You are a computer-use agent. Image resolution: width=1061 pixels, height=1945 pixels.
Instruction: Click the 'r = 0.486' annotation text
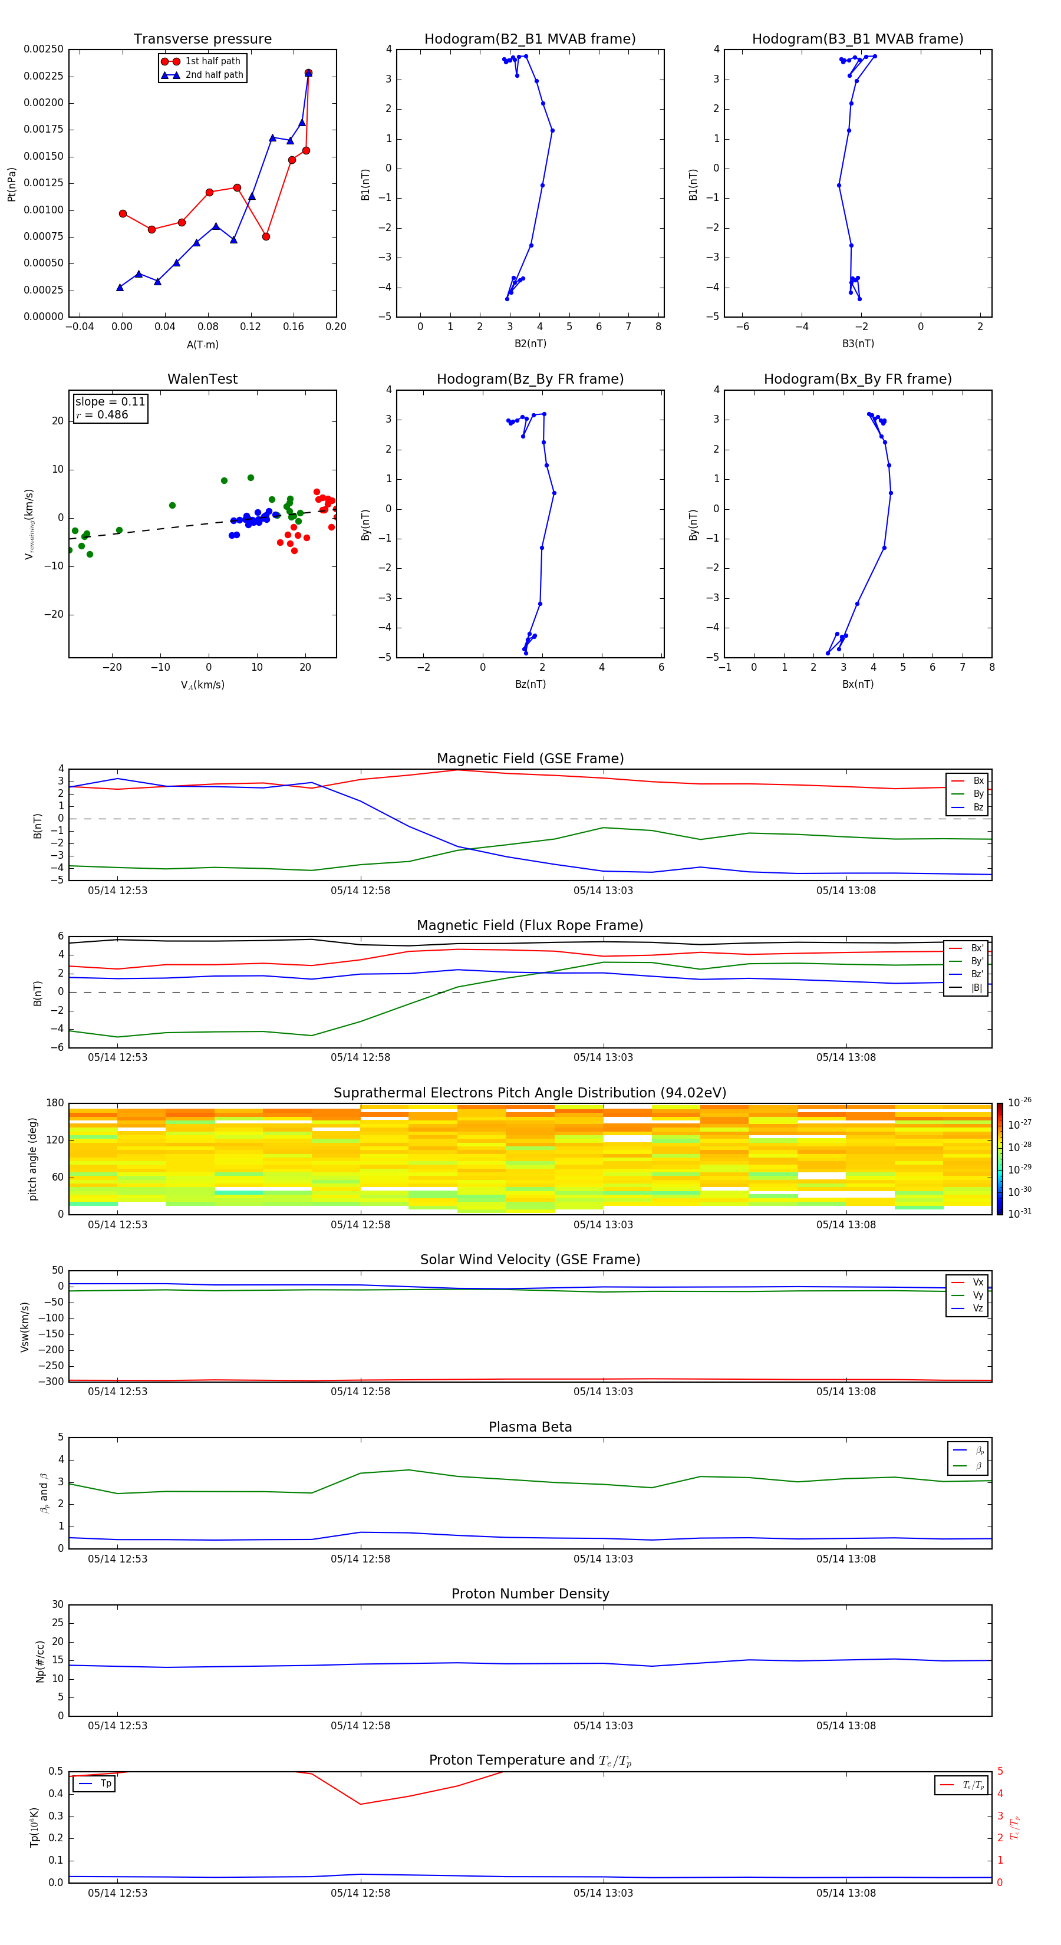point(102,414)
